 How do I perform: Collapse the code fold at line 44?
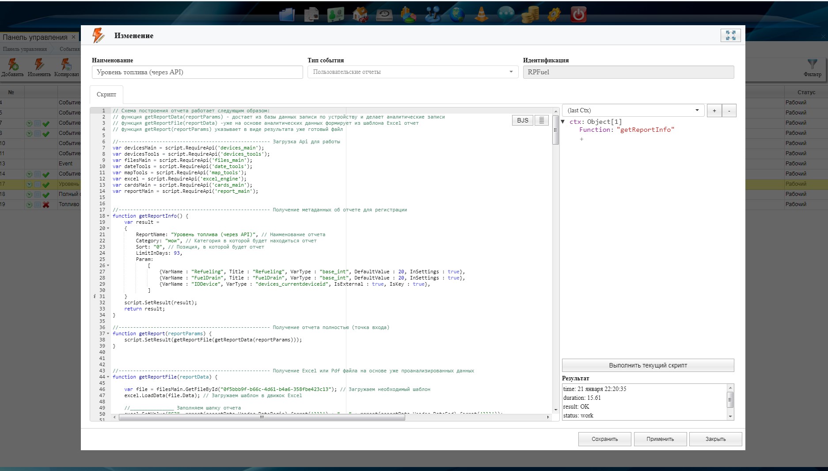click(108, 377)
